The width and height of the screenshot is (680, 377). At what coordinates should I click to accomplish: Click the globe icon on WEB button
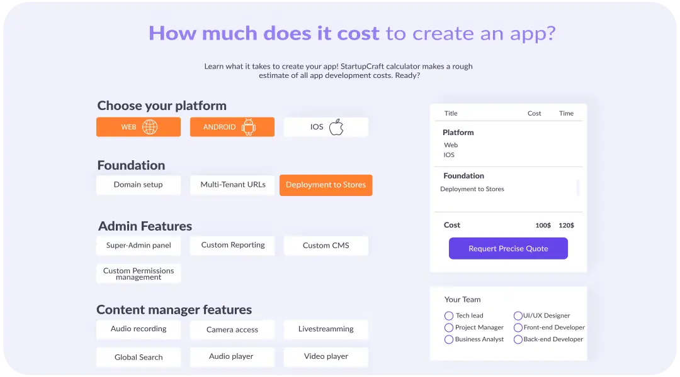[x=149, y=127]
